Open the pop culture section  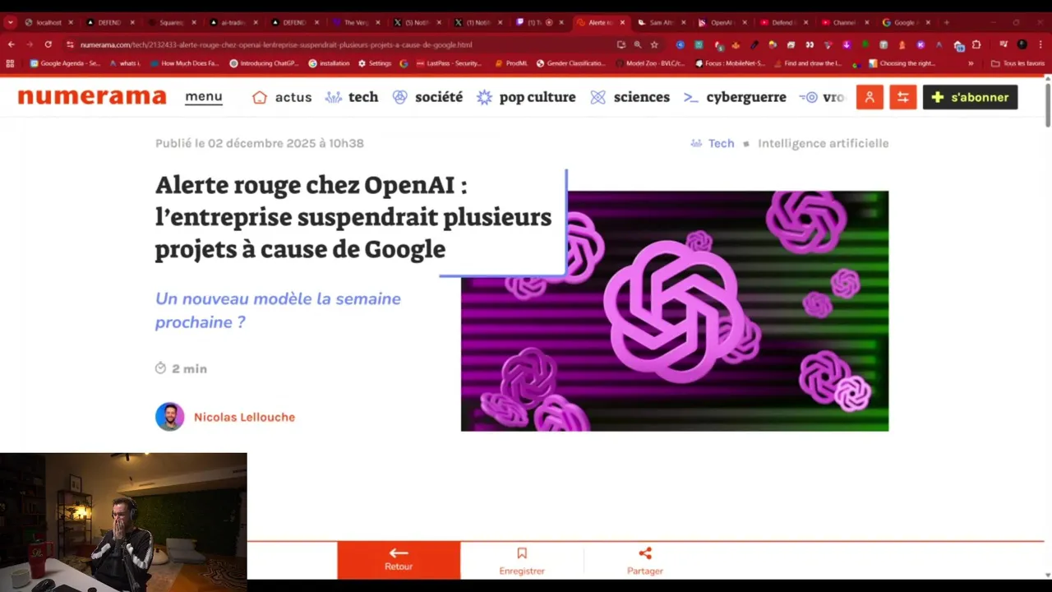coord(538,97)
